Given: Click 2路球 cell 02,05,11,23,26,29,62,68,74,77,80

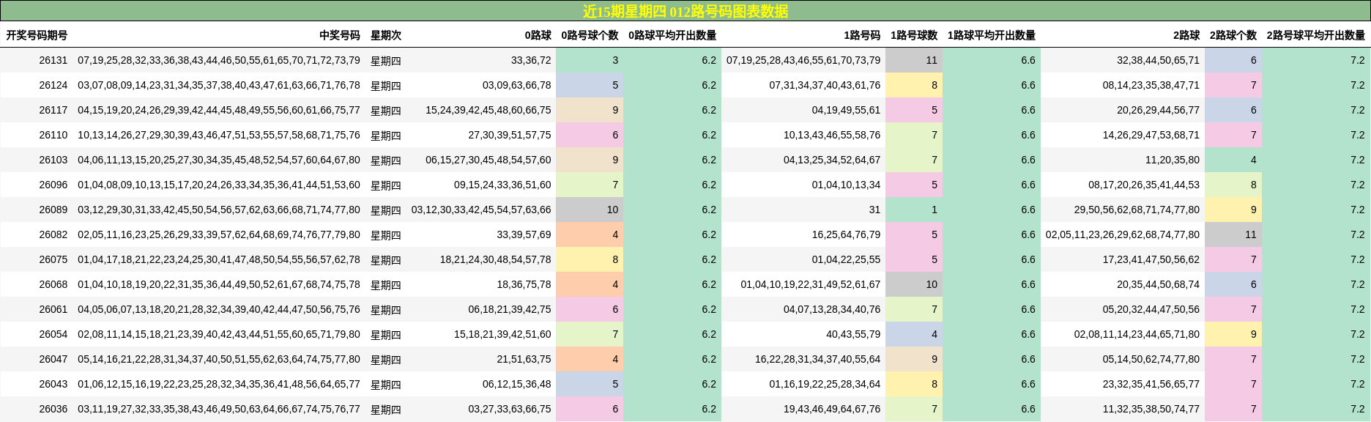Looking at the screenshot, I should (1123, 234).
